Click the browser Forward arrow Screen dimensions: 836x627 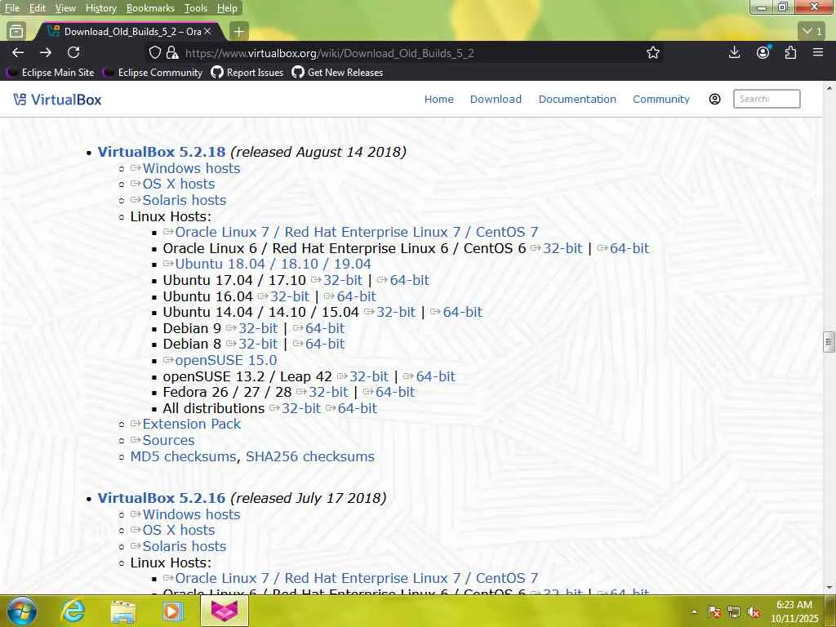46,52
